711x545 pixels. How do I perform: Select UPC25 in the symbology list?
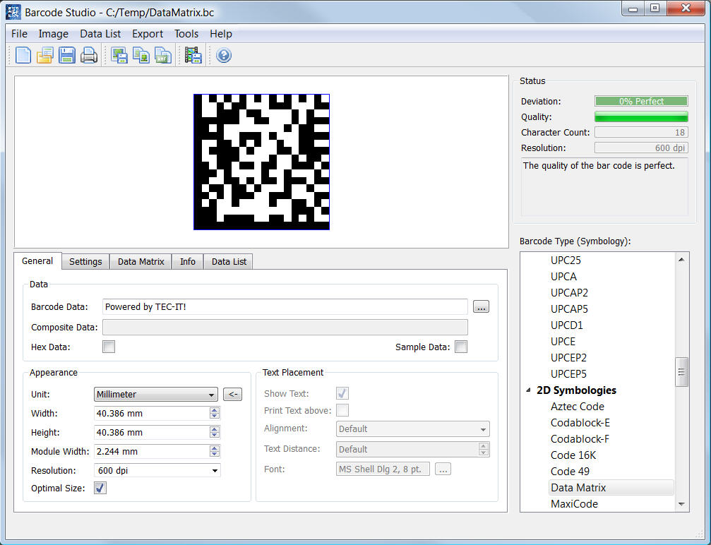click(566, 260)
